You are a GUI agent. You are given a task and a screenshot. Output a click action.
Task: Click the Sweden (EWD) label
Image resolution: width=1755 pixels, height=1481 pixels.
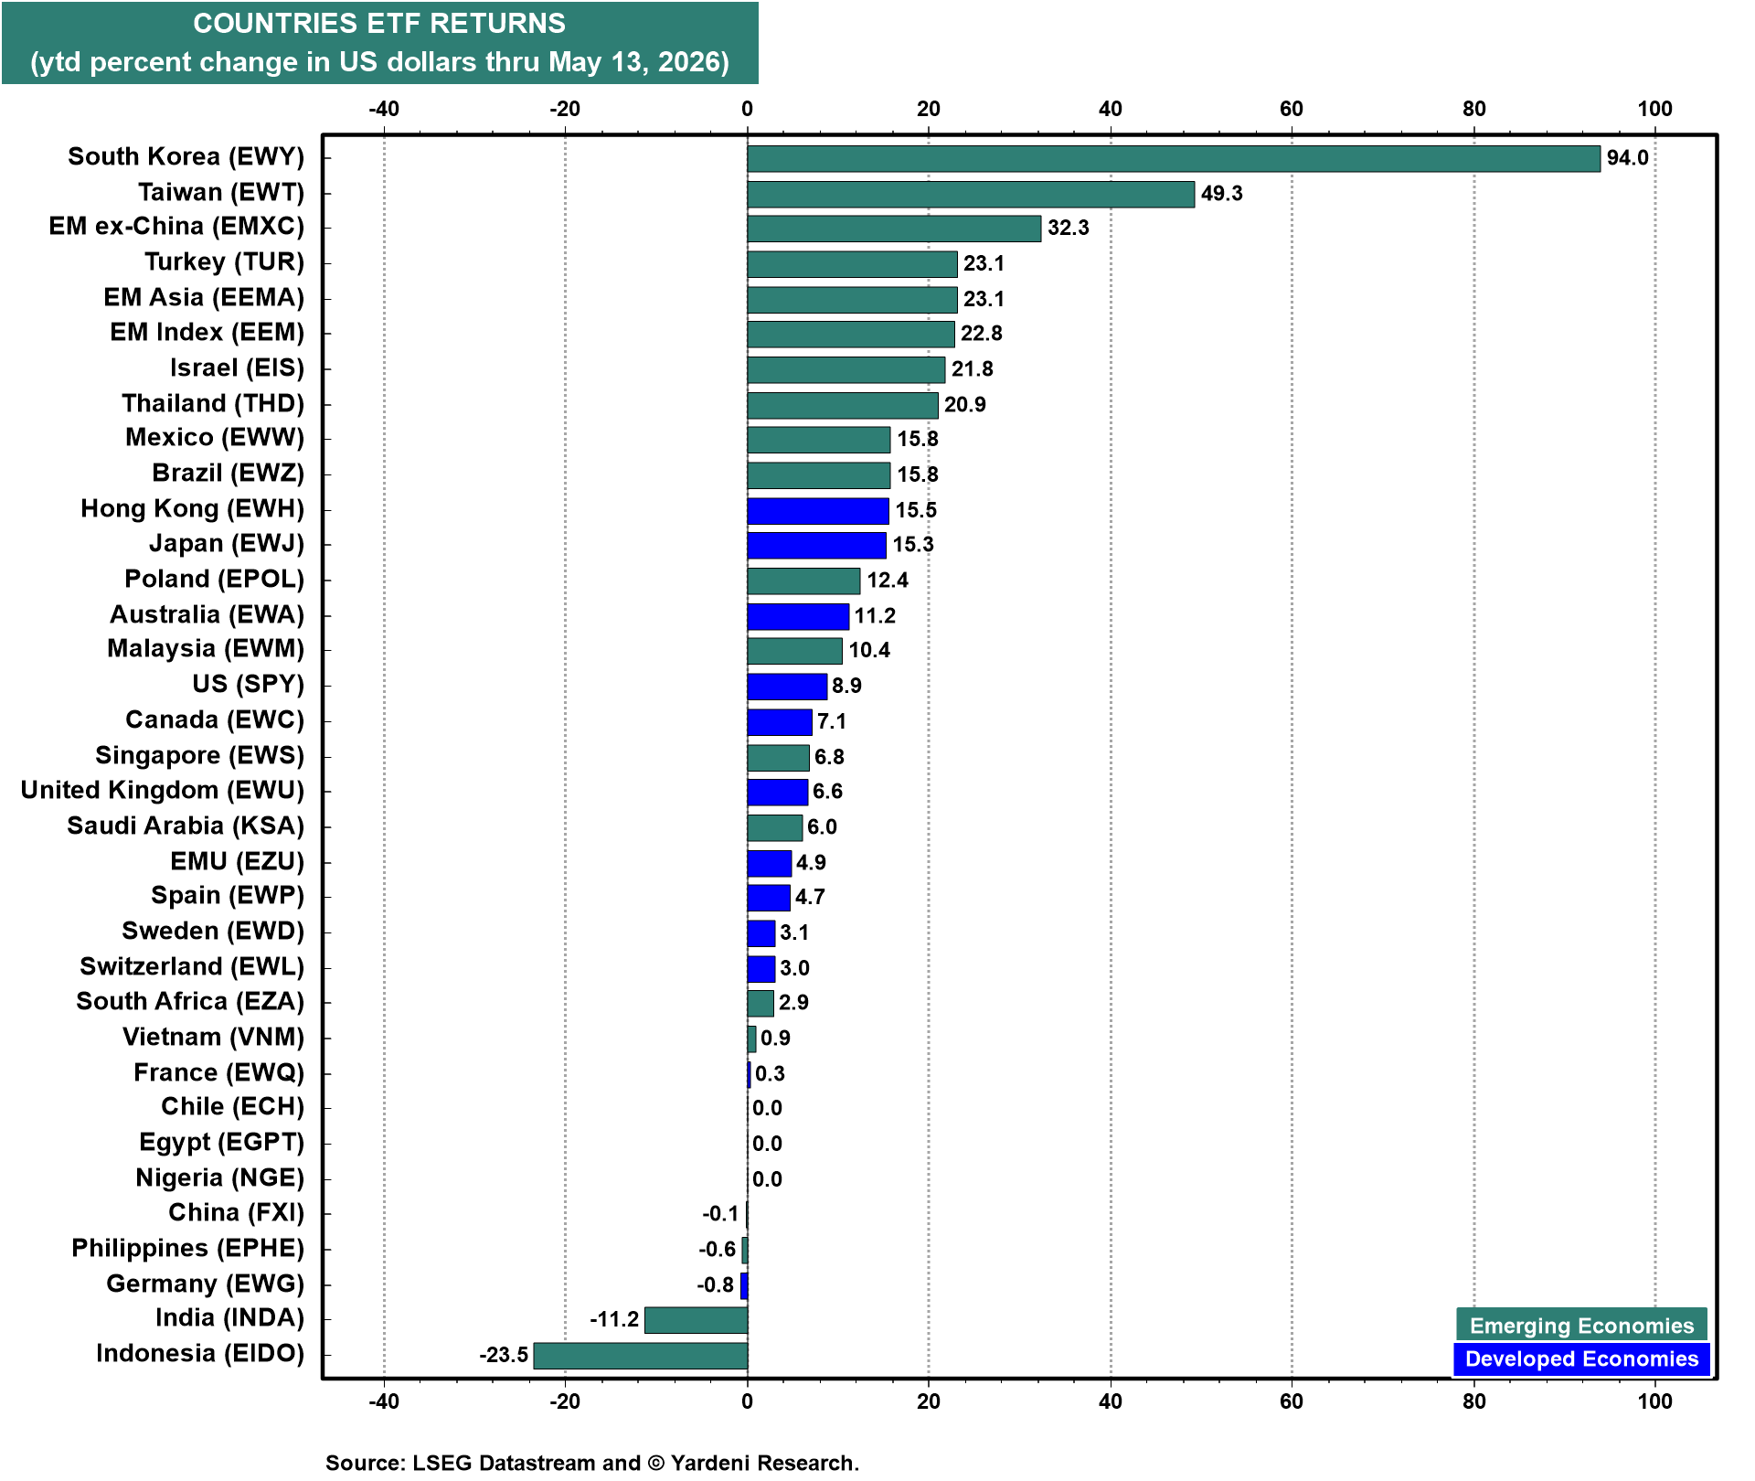tap(213, 932)
